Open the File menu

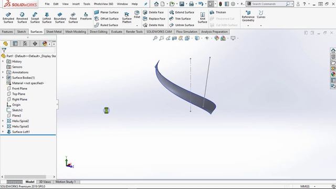[47, 4]
